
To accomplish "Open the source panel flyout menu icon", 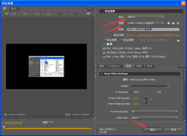I will tap(89, 8).
